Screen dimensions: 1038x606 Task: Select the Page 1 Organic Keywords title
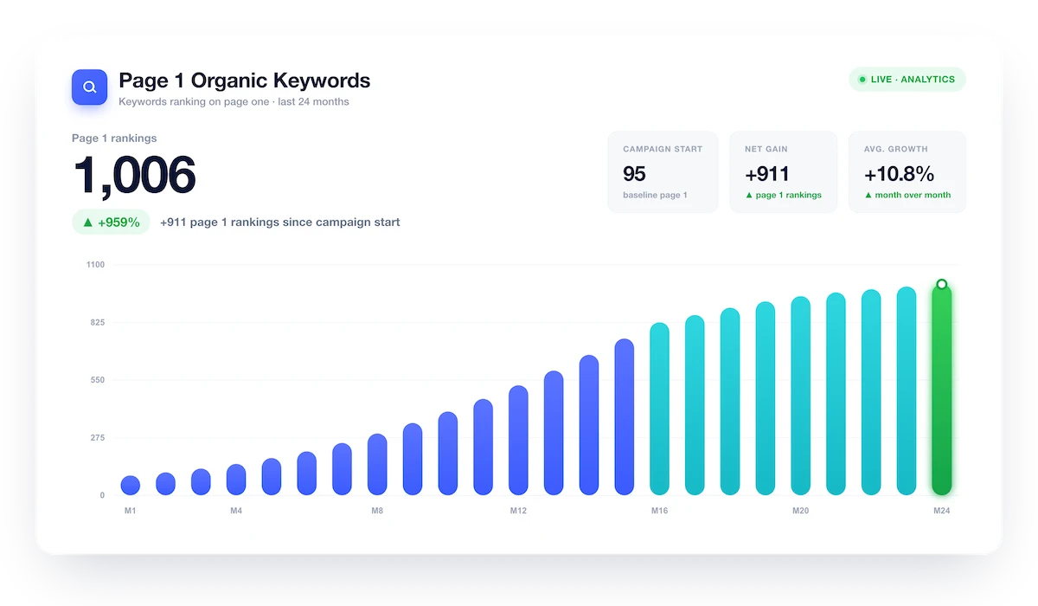pos(245,81)
